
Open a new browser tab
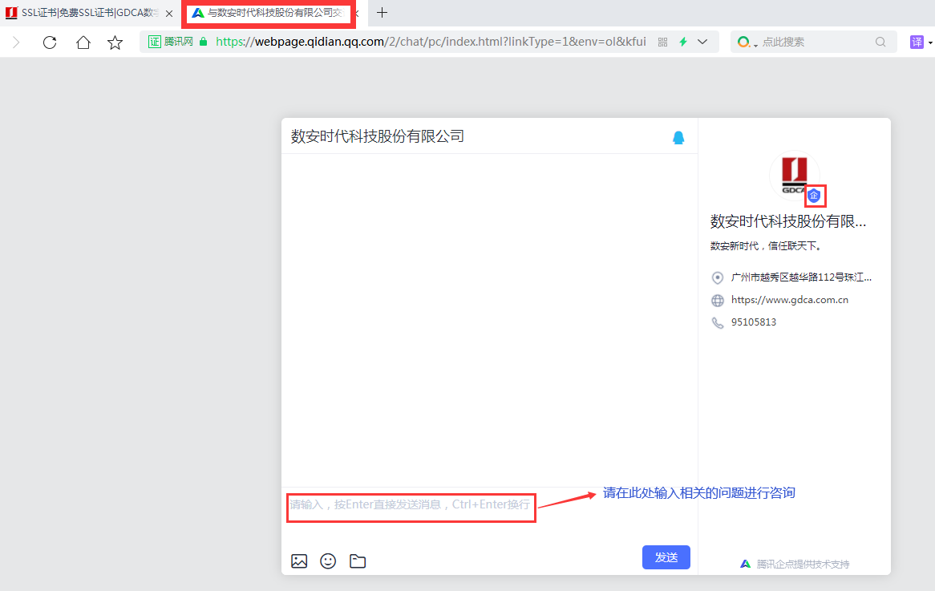[x=382, y=13]
